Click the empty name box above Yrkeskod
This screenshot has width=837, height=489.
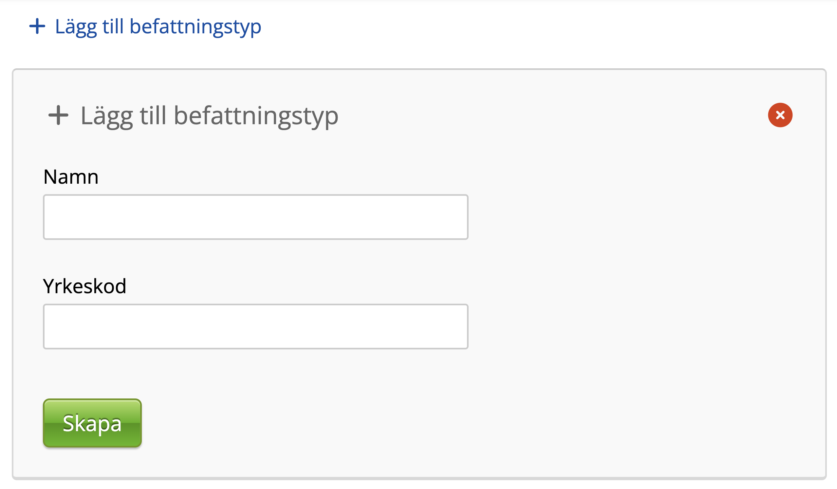point(255,217)
